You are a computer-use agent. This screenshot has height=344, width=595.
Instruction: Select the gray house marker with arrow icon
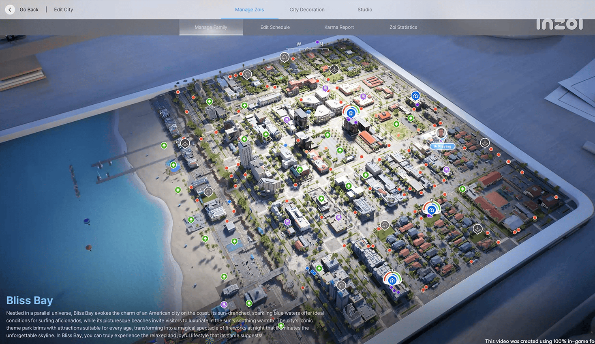284,57
